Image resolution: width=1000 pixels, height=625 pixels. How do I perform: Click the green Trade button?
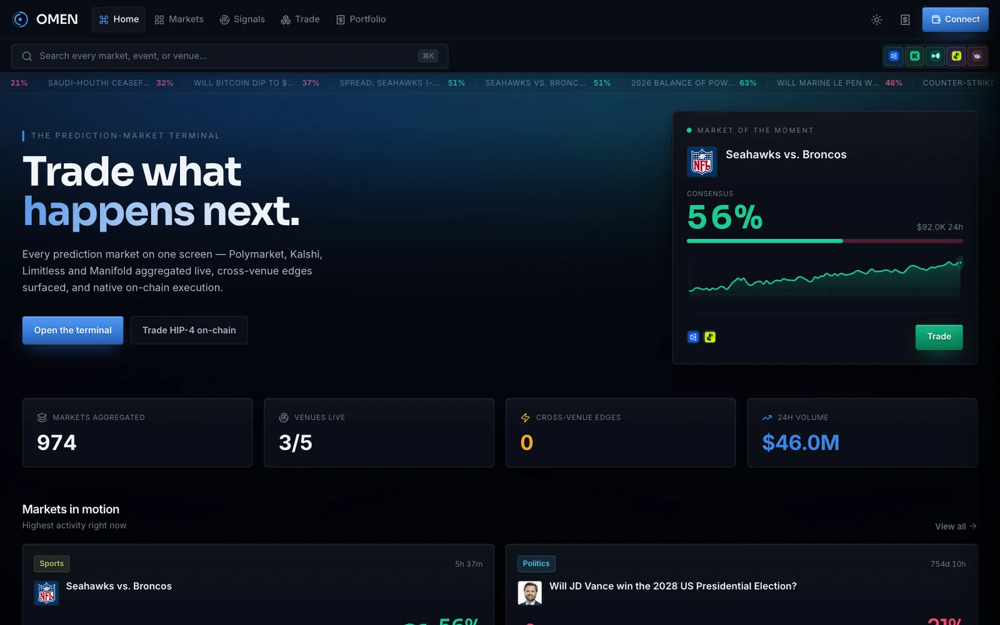point(939,337)
